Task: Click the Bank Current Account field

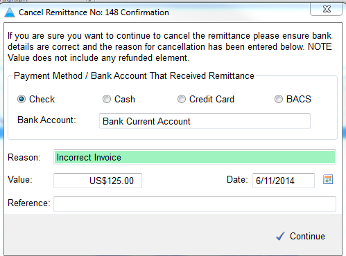Action: (x=205, y=121)
